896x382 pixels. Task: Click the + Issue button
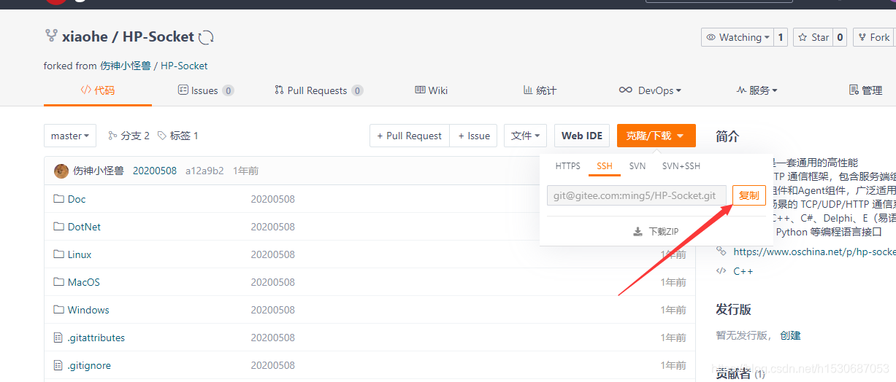474,136
